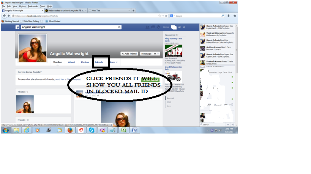Open the Bookmarks menu

33,6
